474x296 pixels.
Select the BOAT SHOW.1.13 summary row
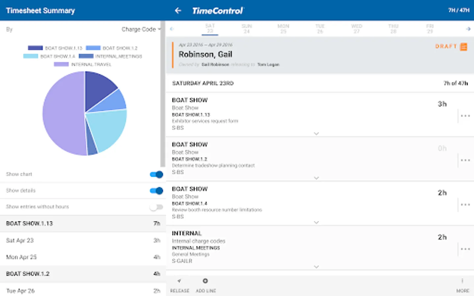(x=83, y=224)
